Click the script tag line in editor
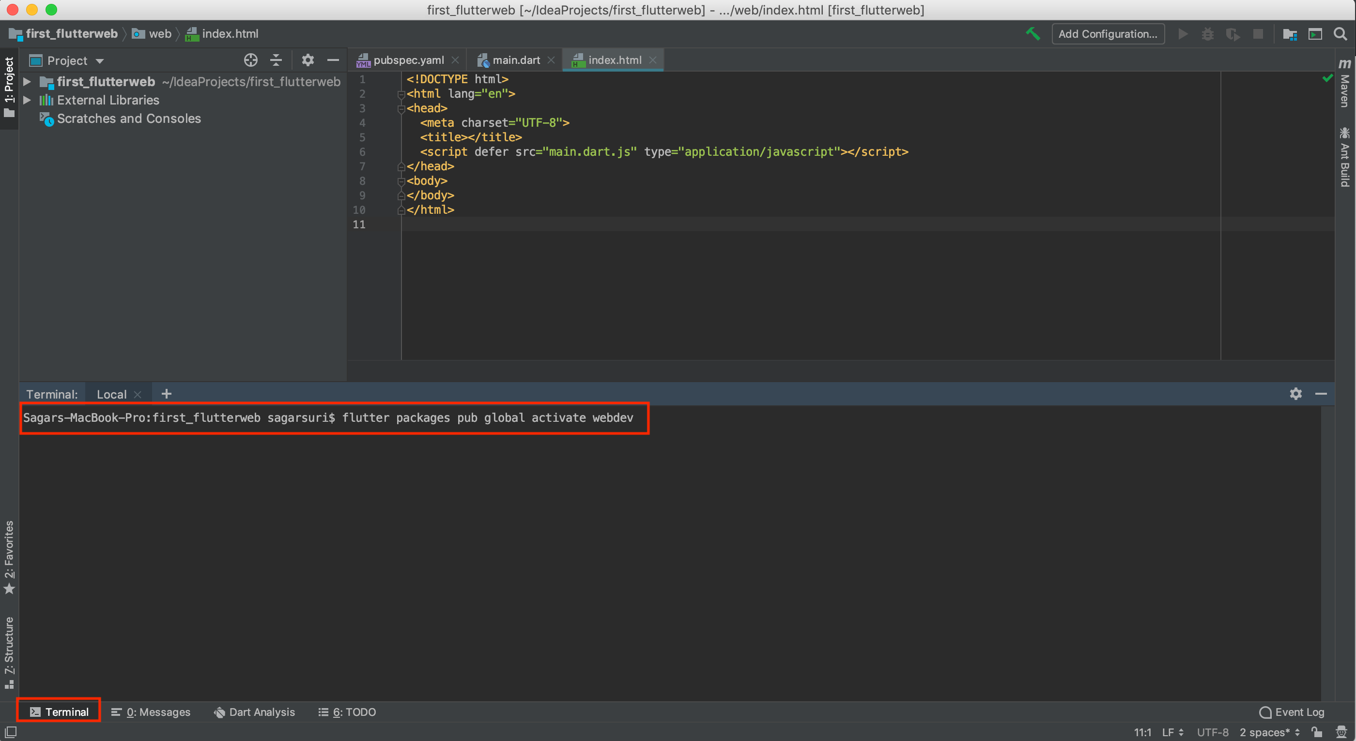The height and width of the screenshot is (741, 1356). tap(664, 151)
